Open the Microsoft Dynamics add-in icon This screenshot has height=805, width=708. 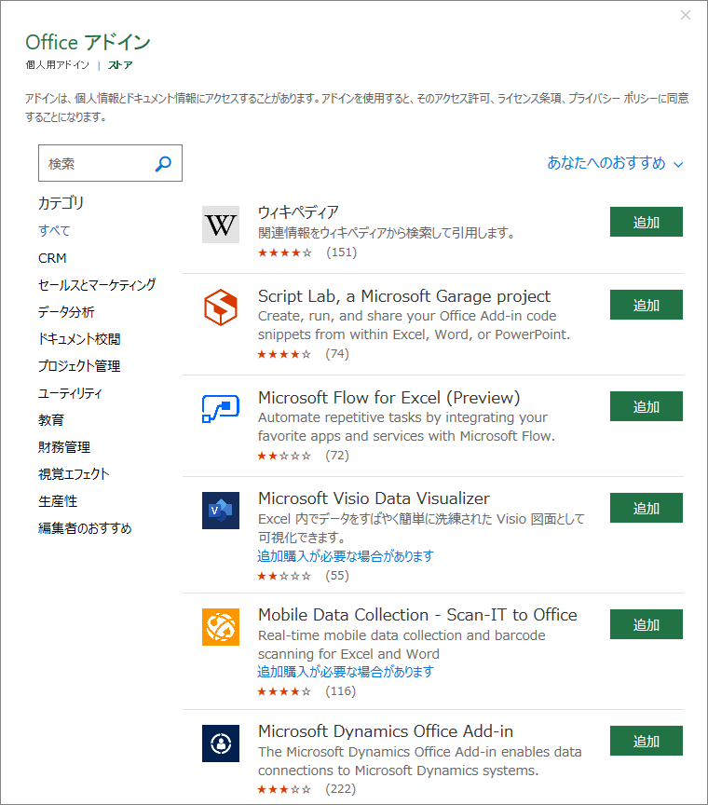[221, 744]
